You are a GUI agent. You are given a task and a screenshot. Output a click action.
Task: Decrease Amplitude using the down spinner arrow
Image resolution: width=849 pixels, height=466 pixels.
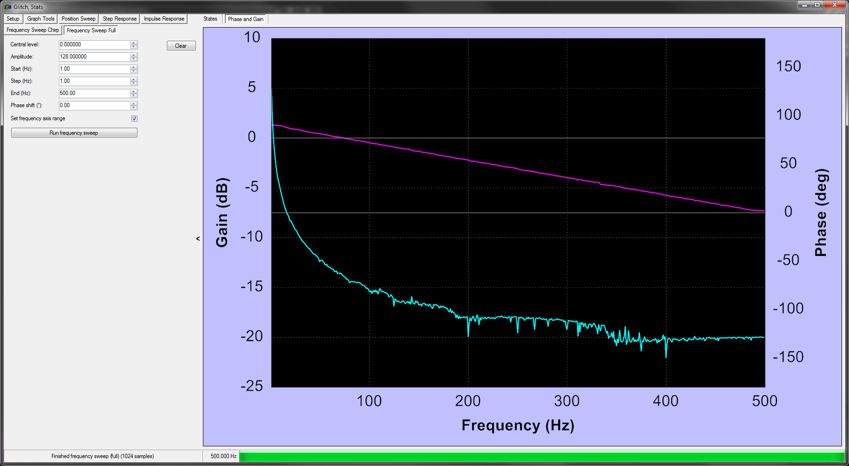tap(134, 59)
